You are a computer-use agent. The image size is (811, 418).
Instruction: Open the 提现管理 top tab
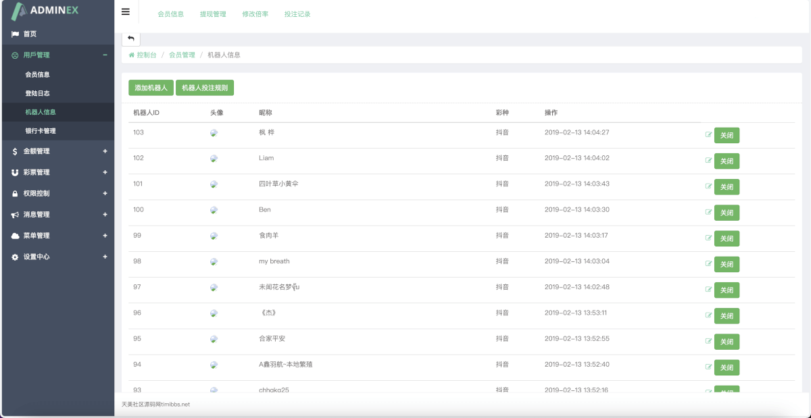[x=213, y=14]
